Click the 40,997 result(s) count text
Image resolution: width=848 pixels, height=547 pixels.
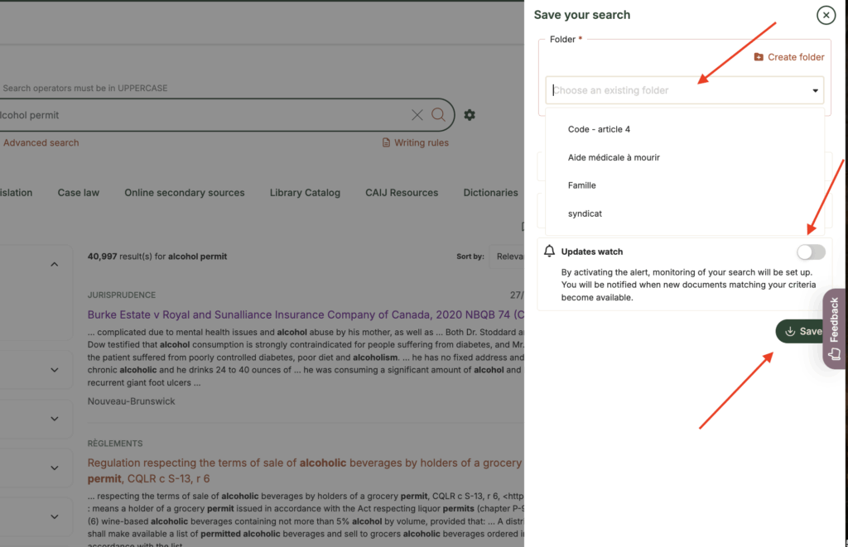157,257
